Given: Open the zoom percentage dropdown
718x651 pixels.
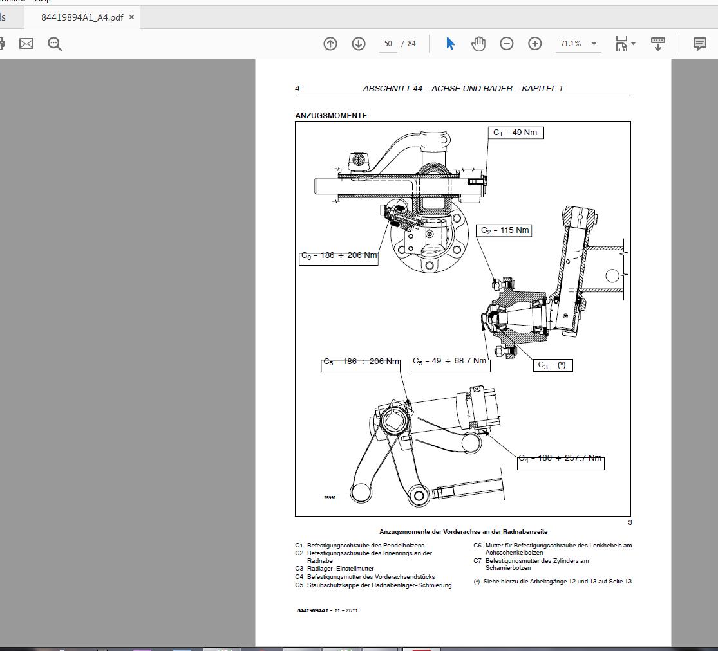Looking at the screenshot, I should click(578, 43).
